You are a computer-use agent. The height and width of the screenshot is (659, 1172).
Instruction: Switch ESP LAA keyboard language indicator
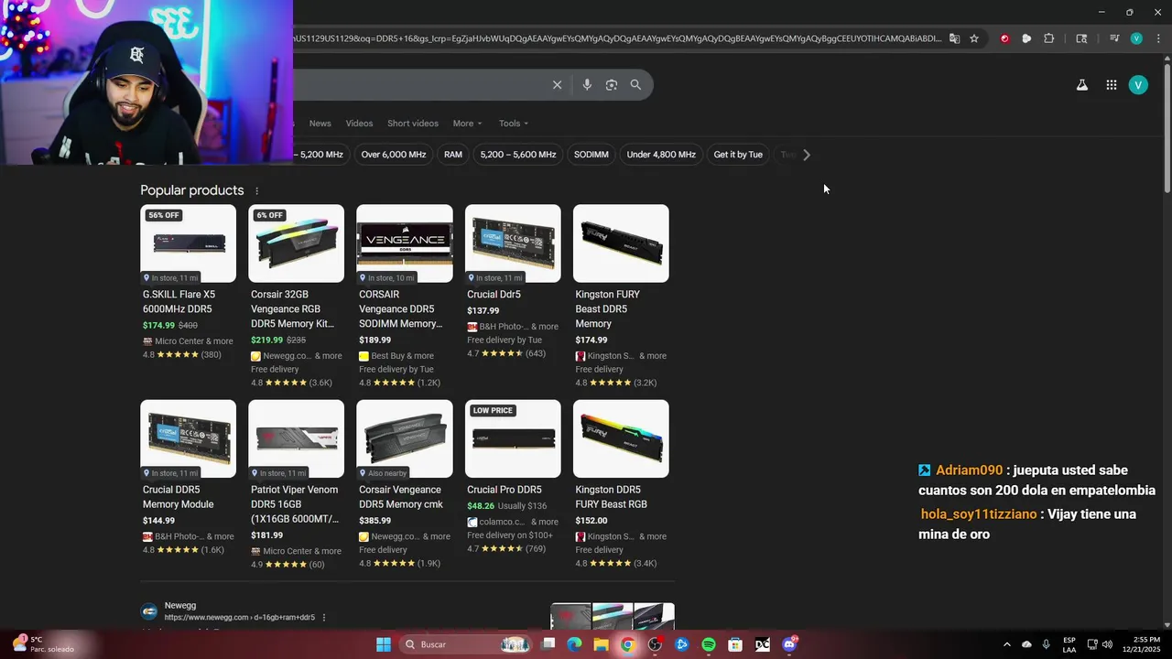tap(1069, 644)
